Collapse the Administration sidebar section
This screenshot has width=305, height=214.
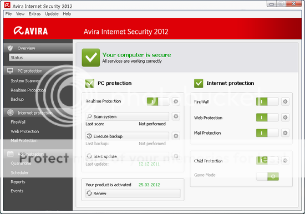pyautogui.click(x=38, y=154)
